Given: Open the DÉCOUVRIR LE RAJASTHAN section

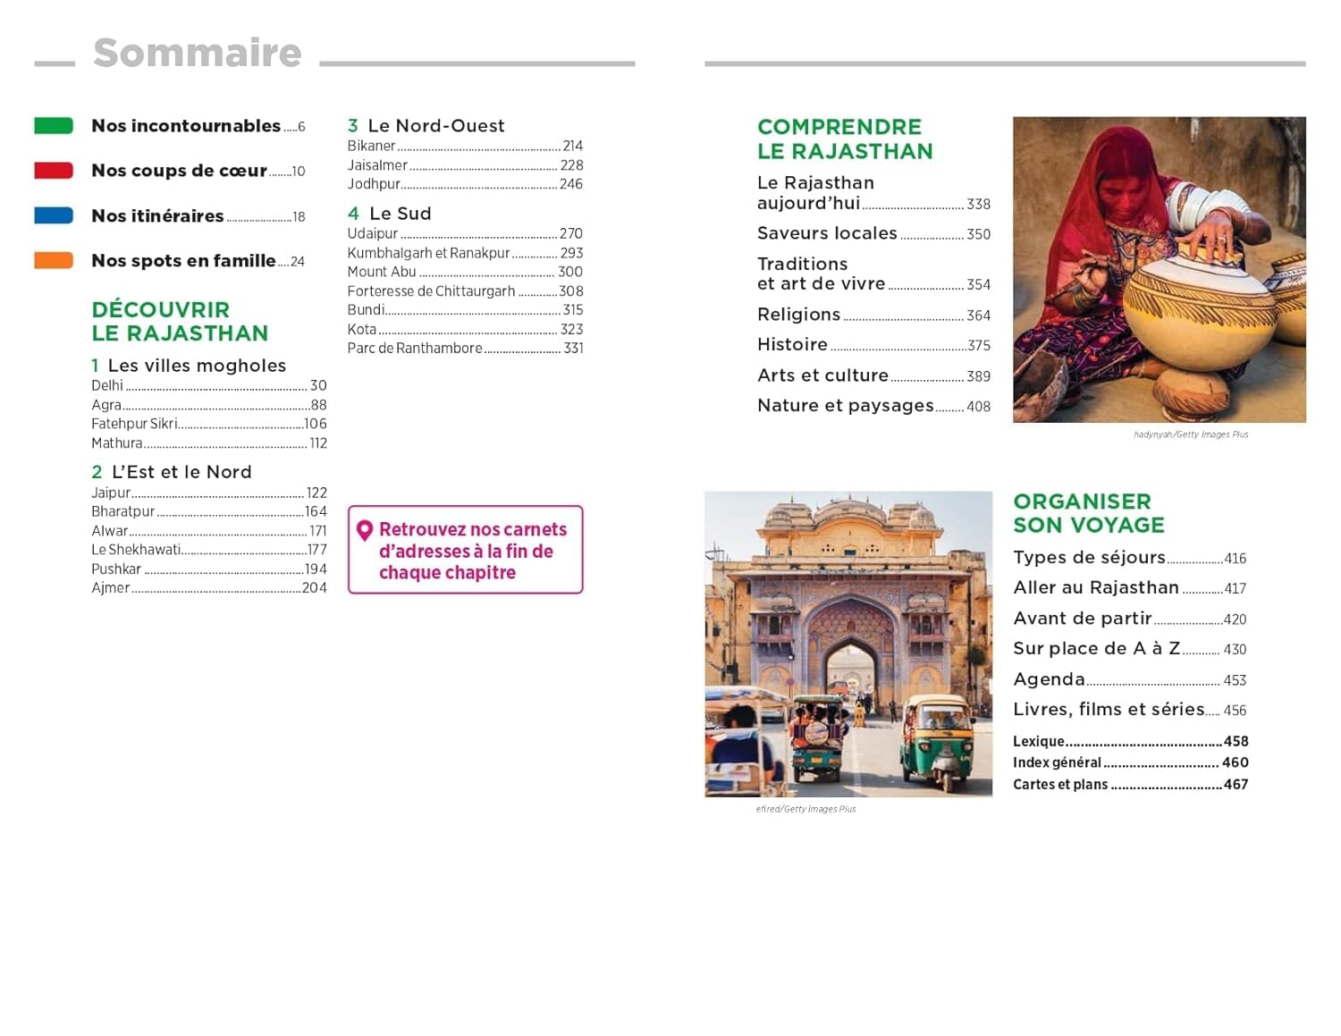Looking at the screenshot, I should pos(179,321).
